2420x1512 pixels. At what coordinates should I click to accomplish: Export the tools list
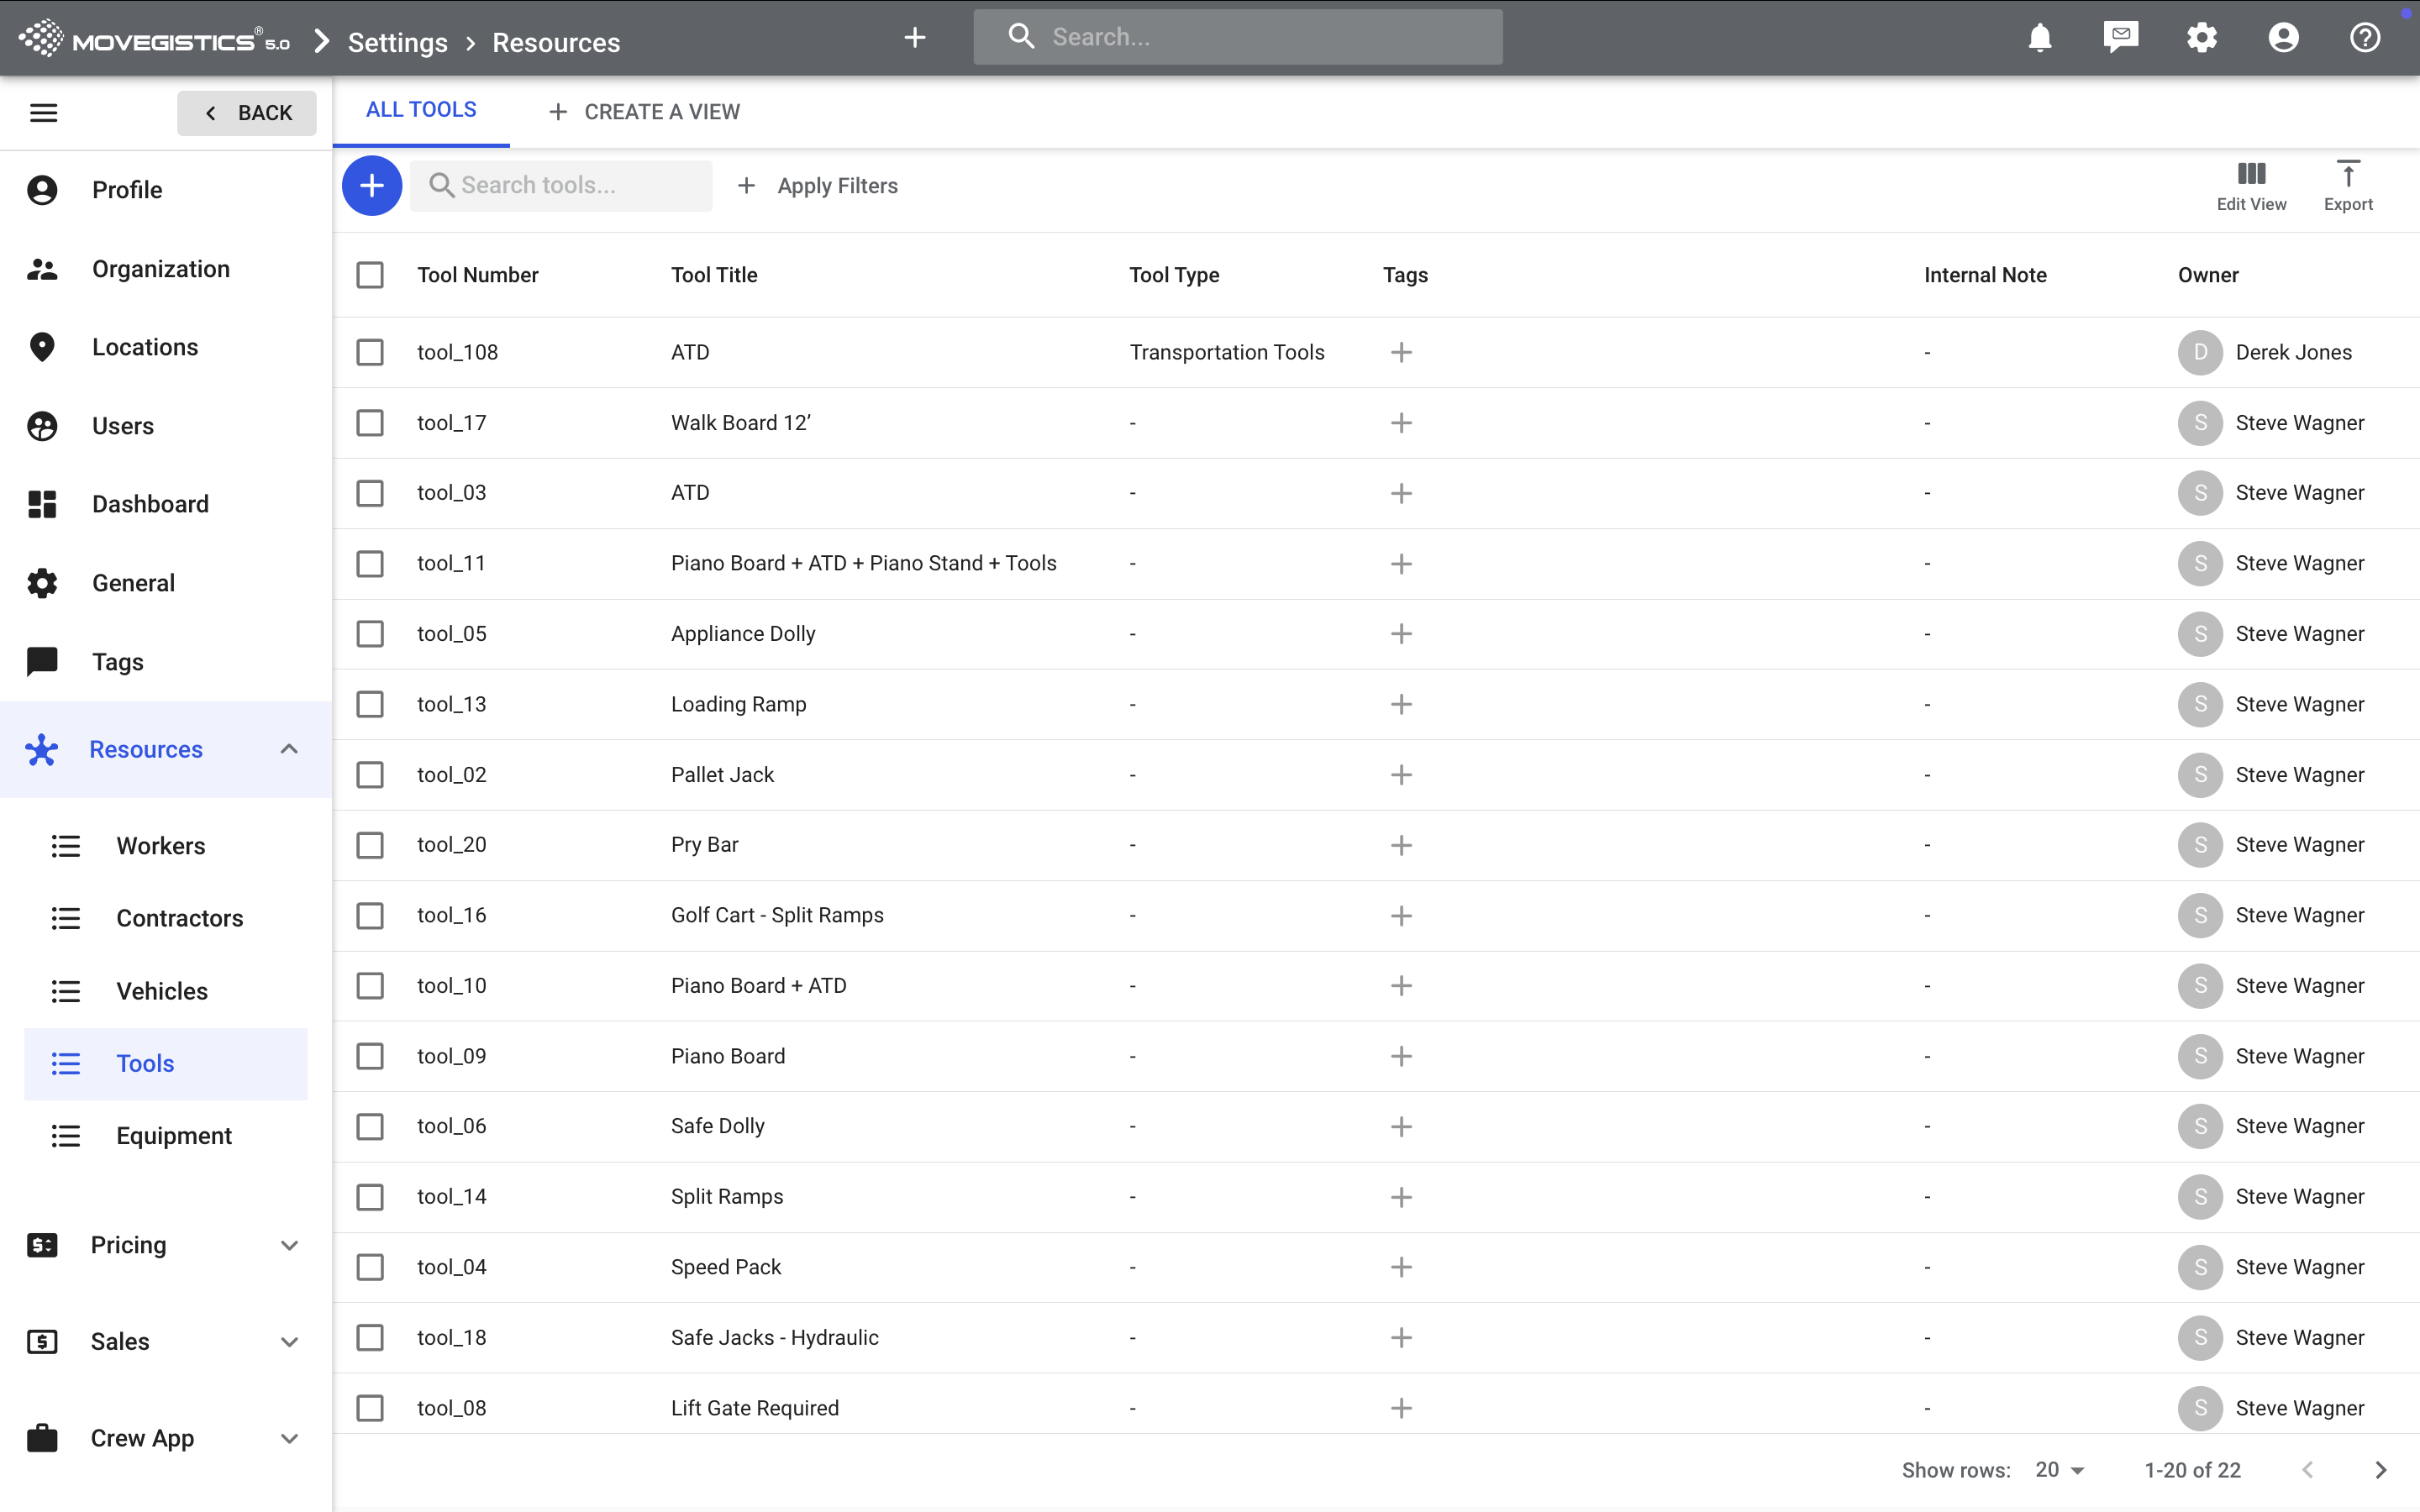2347,186
